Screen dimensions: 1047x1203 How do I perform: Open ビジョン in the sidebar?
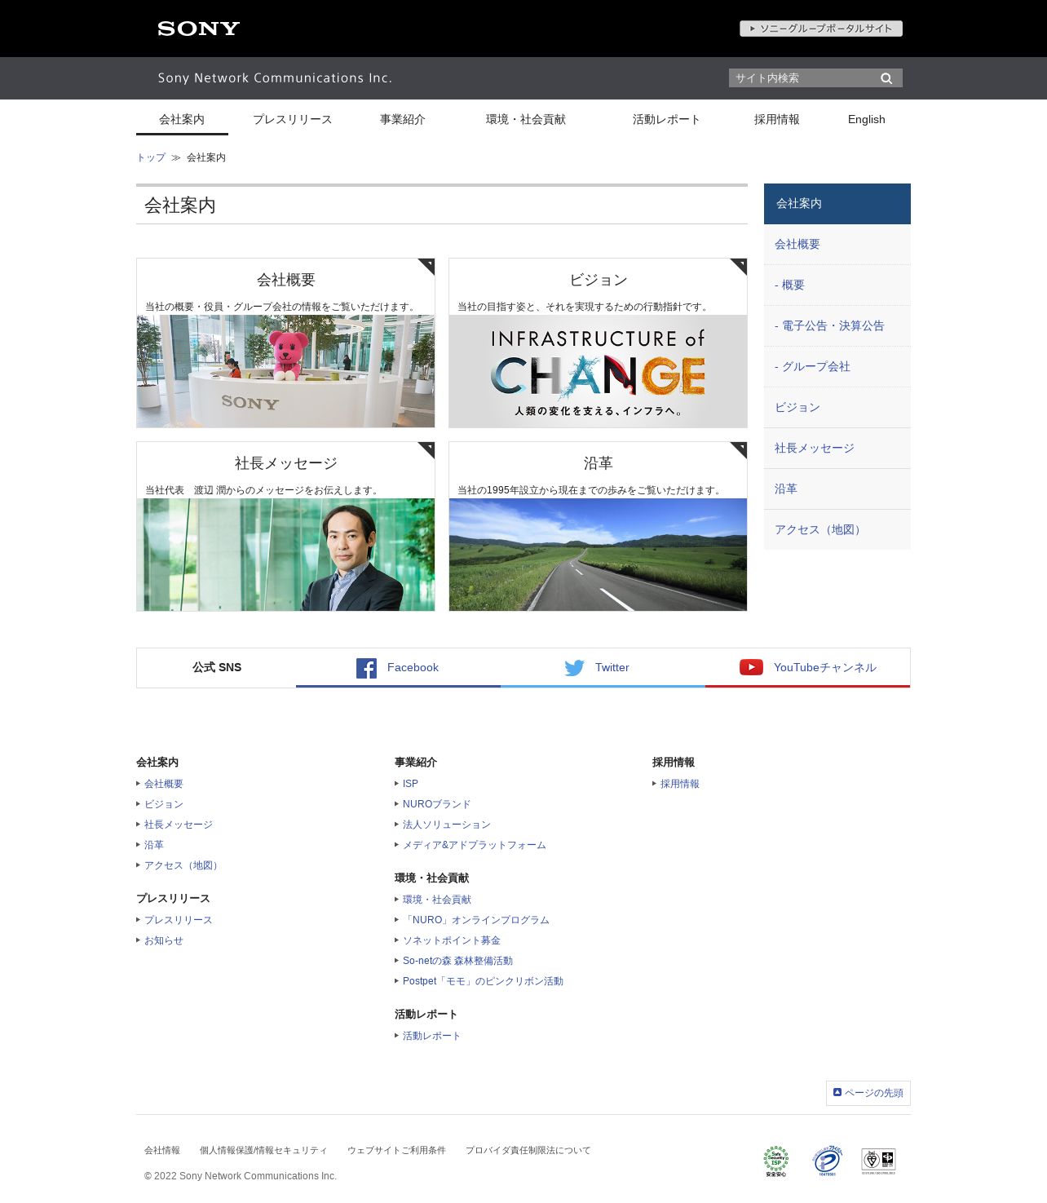(837, 408)
